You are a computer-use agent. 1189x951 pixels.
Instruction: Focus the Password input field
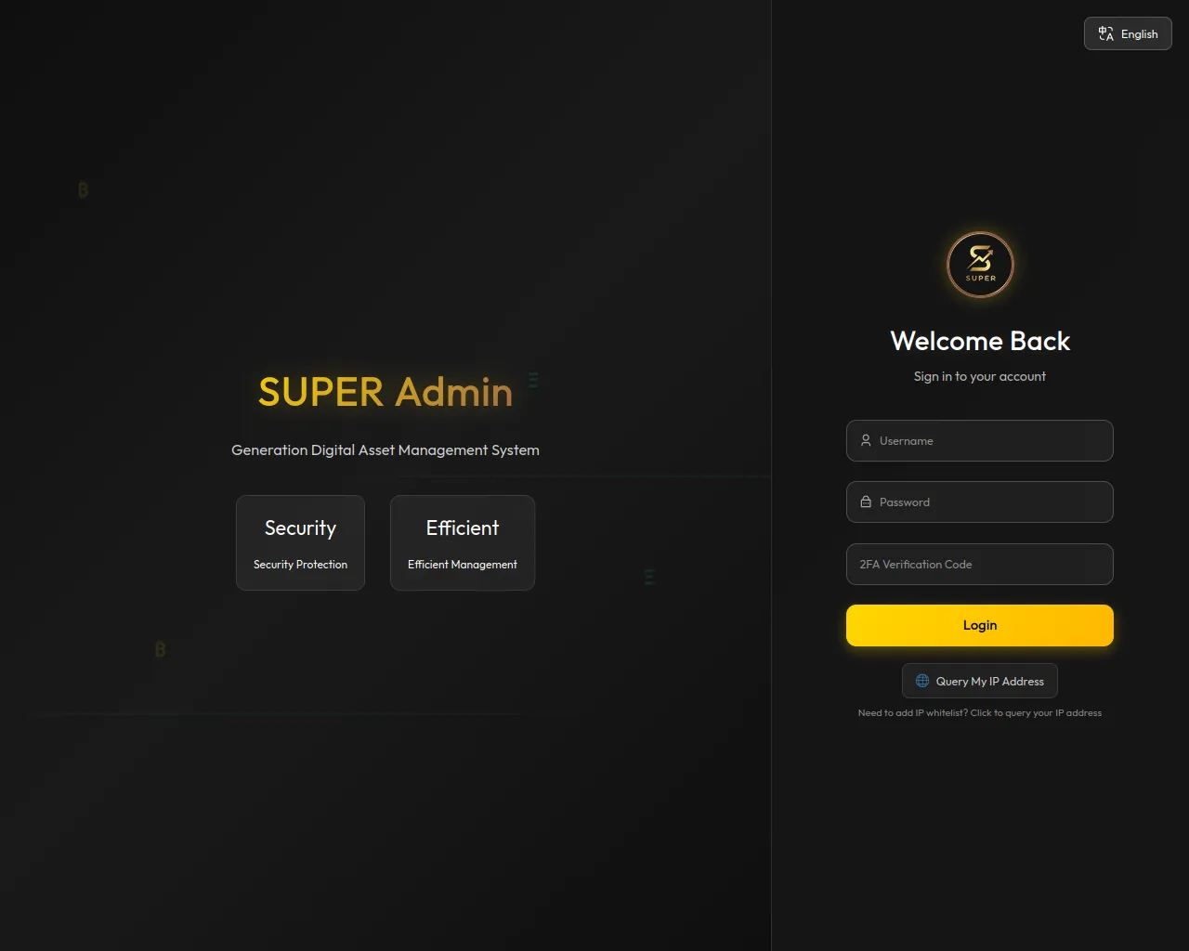[980, 502]
